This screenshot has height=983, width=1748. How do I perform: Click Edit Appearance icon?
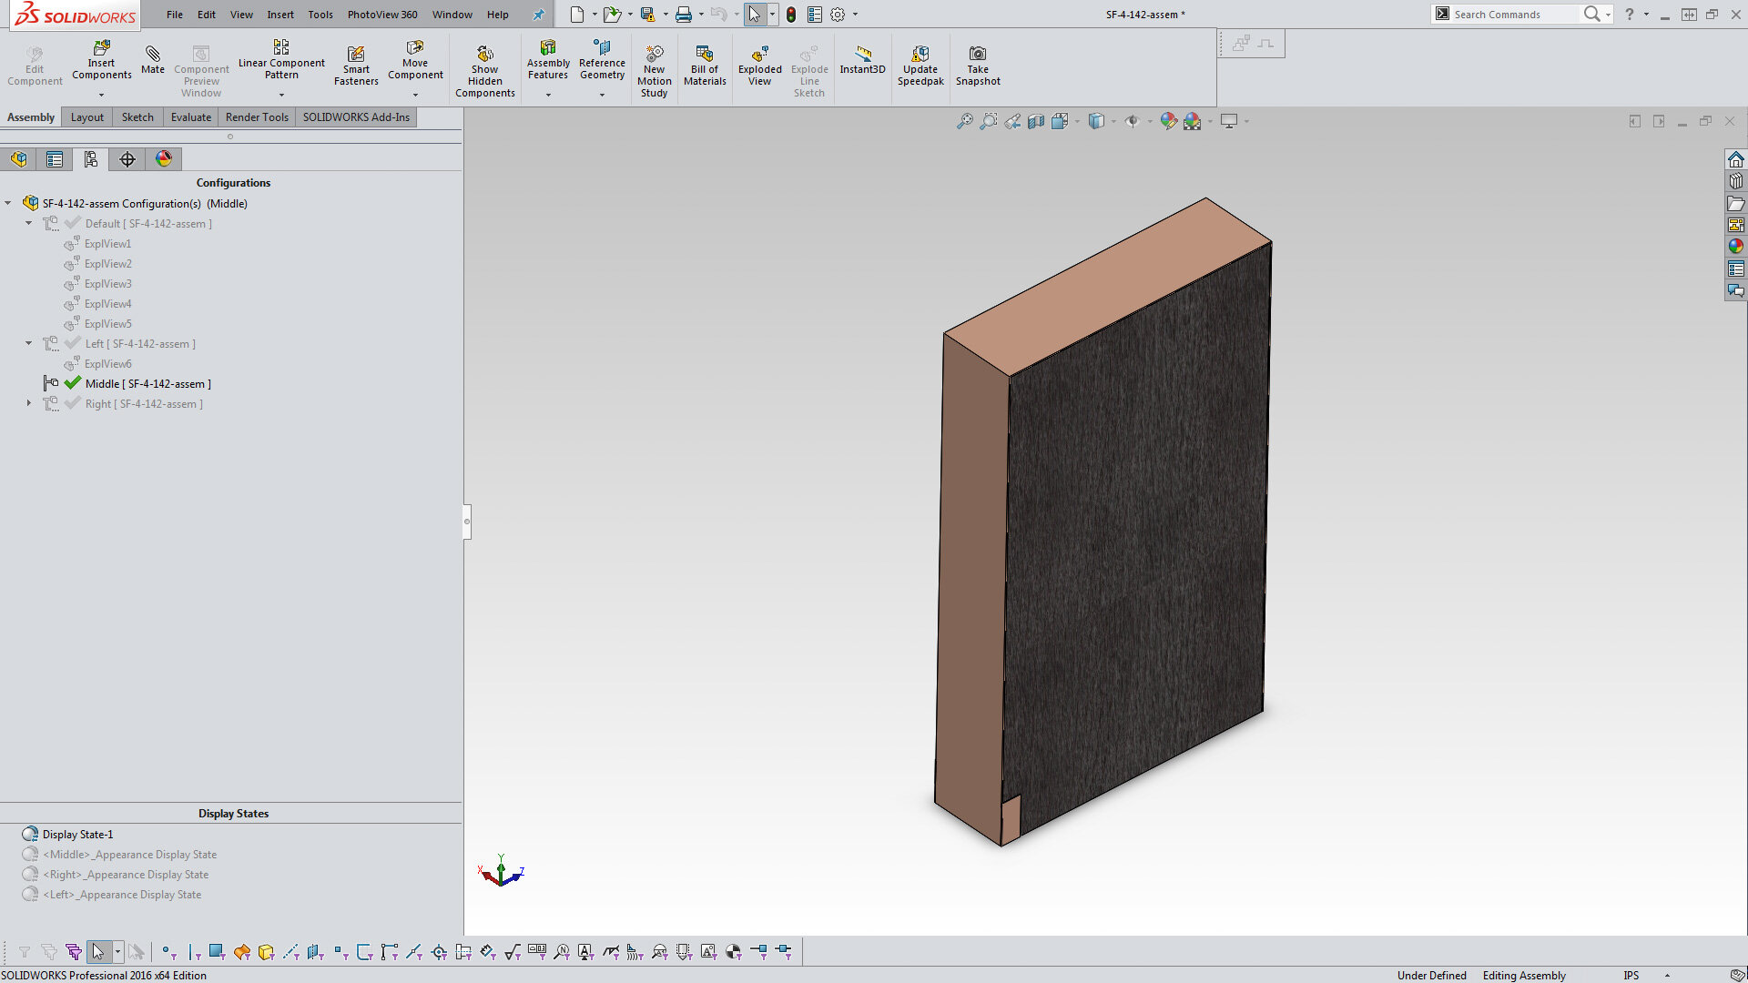click(x=1168, y=121)
